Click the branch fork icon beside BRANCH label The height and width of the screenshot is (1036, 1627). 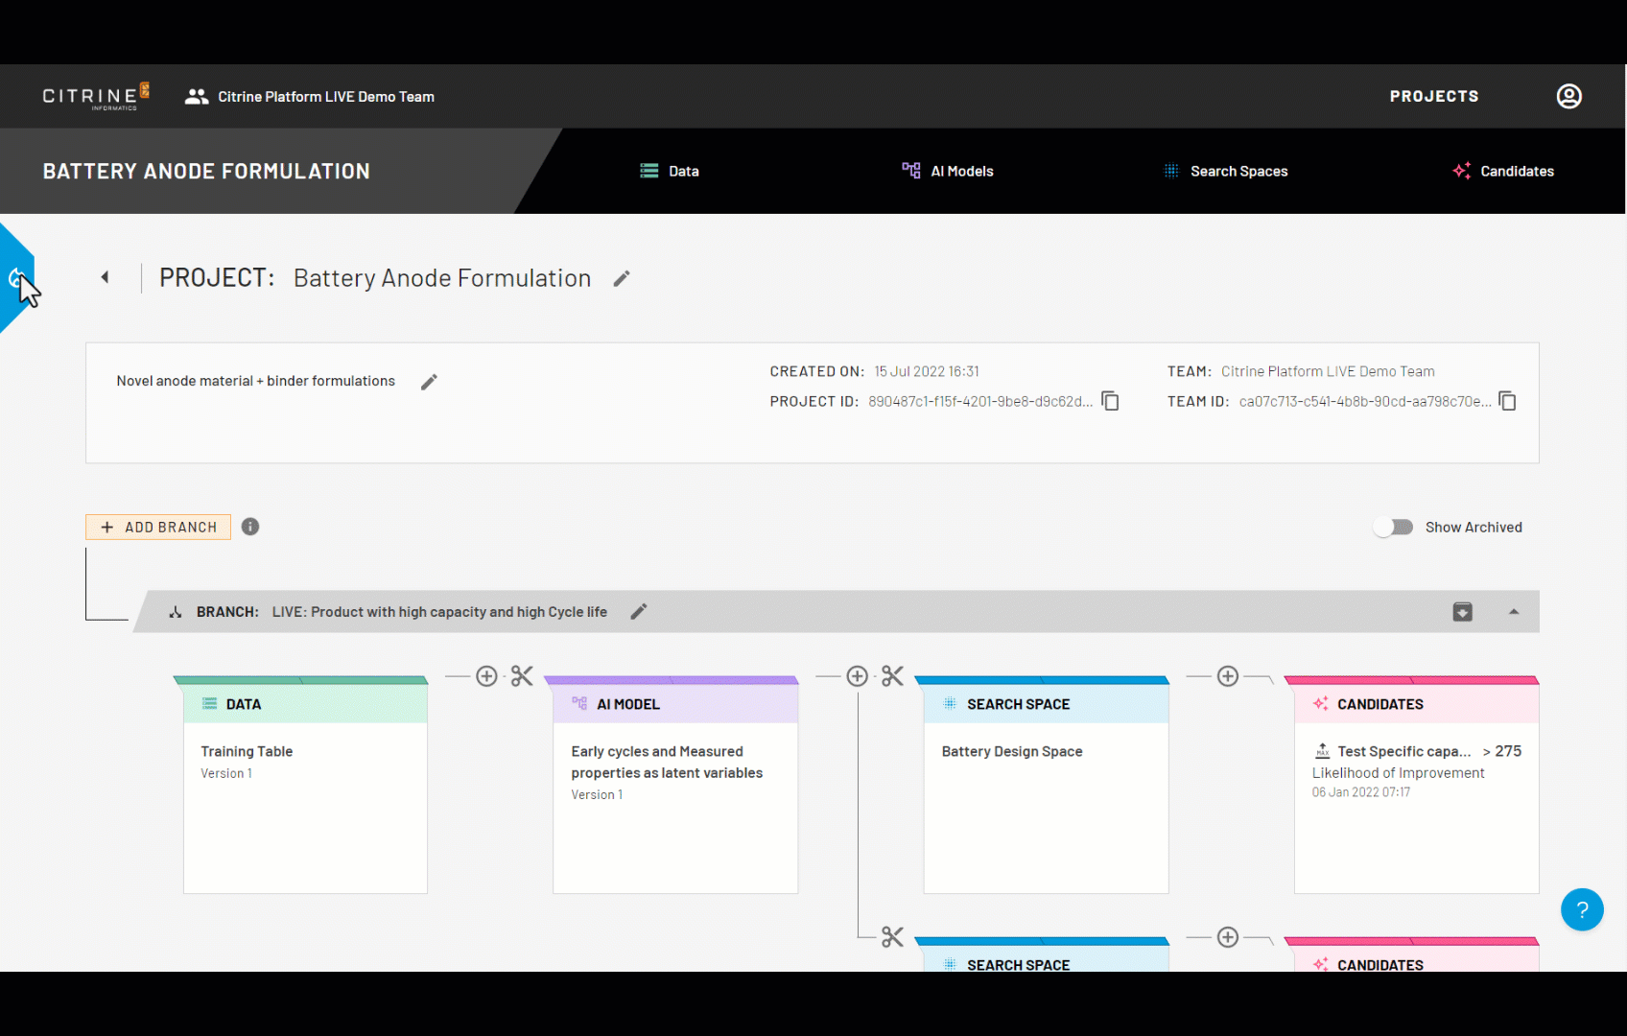pos(176,612)
